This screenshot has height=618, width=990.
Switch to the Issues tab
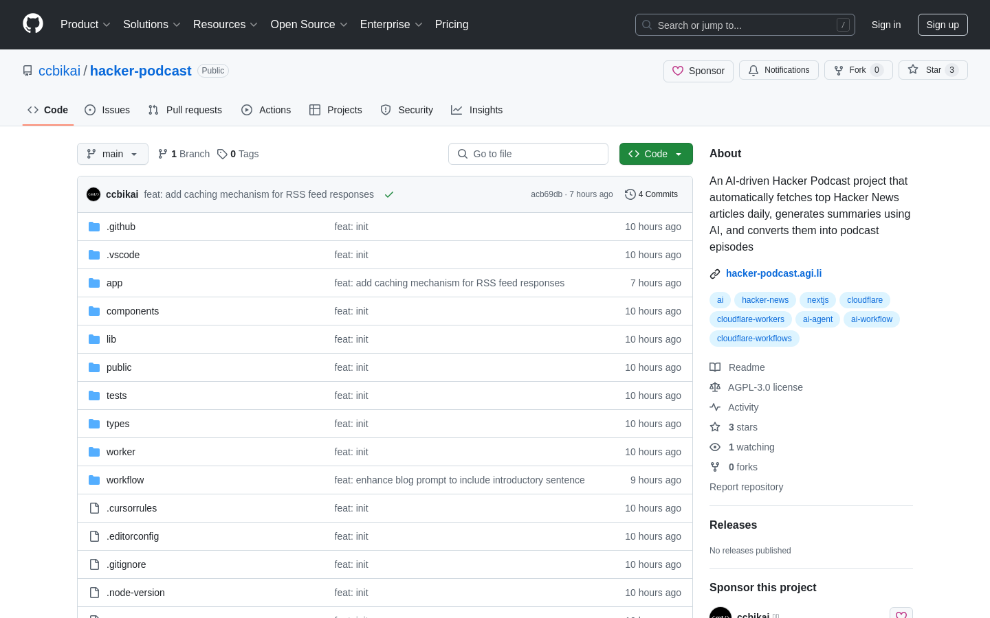[x=107, y=110]
